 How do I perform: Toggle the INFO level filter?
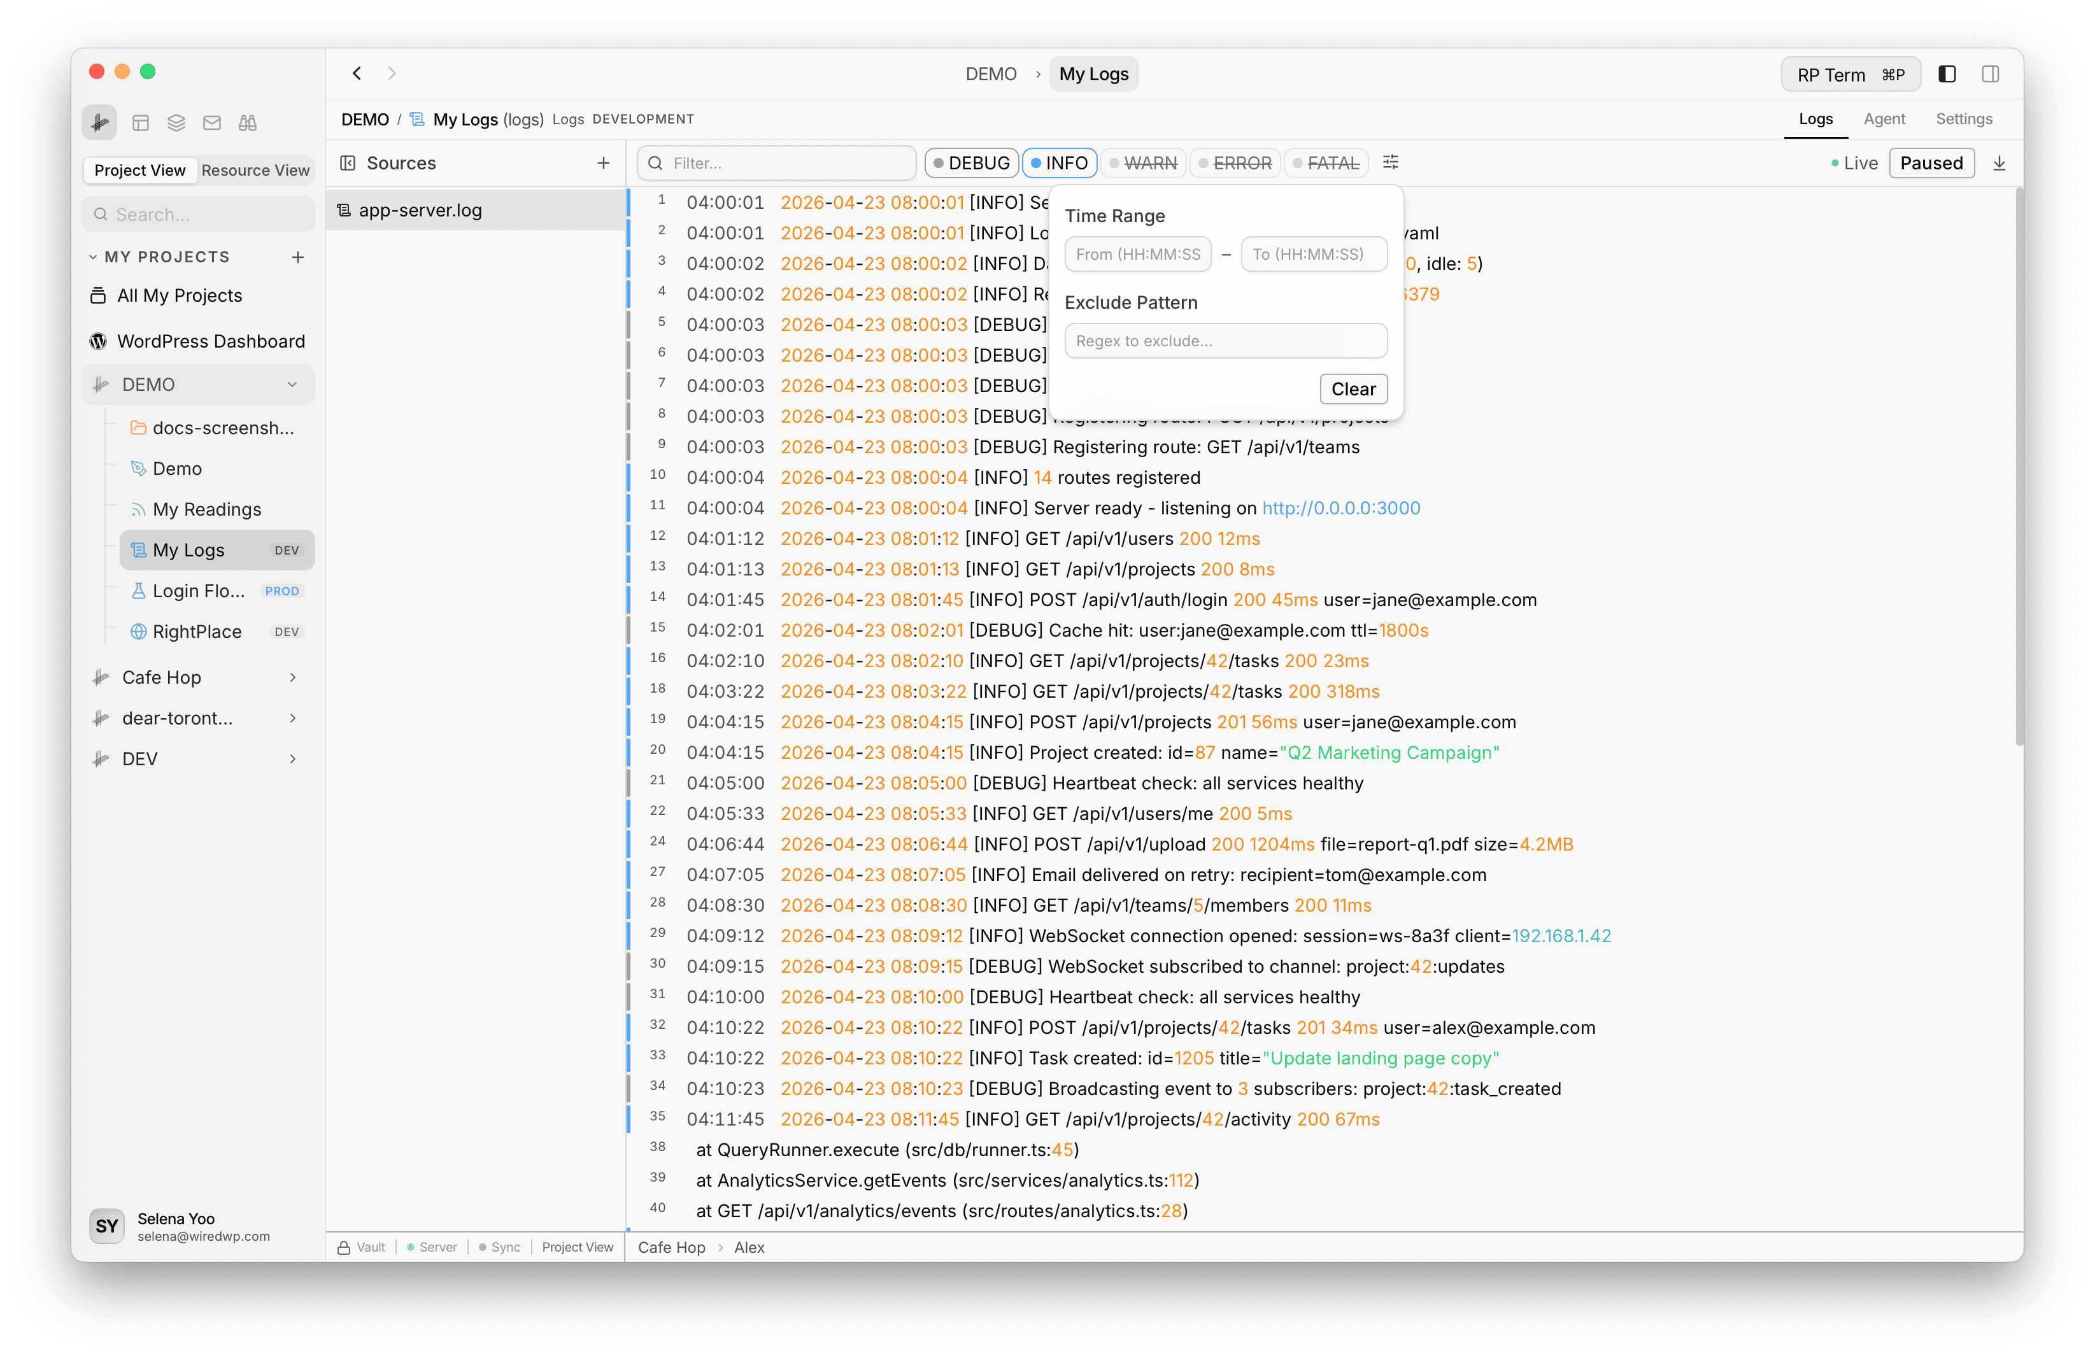[1059, 163]
